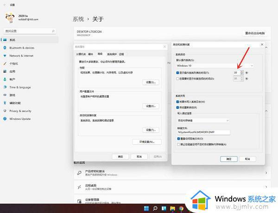Open 启动和故障恢复 settings with 设置(T) button
The image size is (278, 213).
coord(151,130)
